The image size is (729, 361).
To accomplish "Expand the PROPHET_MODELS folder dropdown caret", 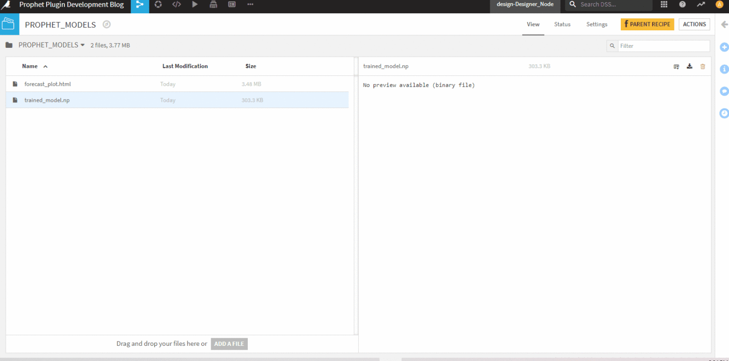I will click(x=83, y=45).
